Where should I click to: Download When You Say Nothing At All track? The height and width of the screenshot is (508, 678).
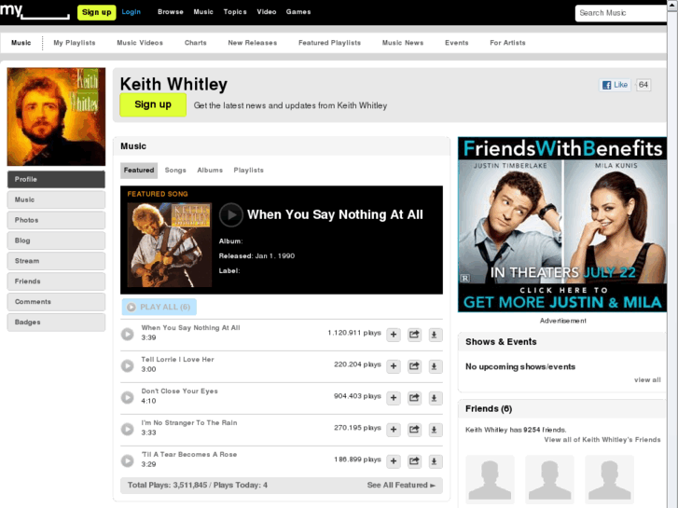(435, 335)
